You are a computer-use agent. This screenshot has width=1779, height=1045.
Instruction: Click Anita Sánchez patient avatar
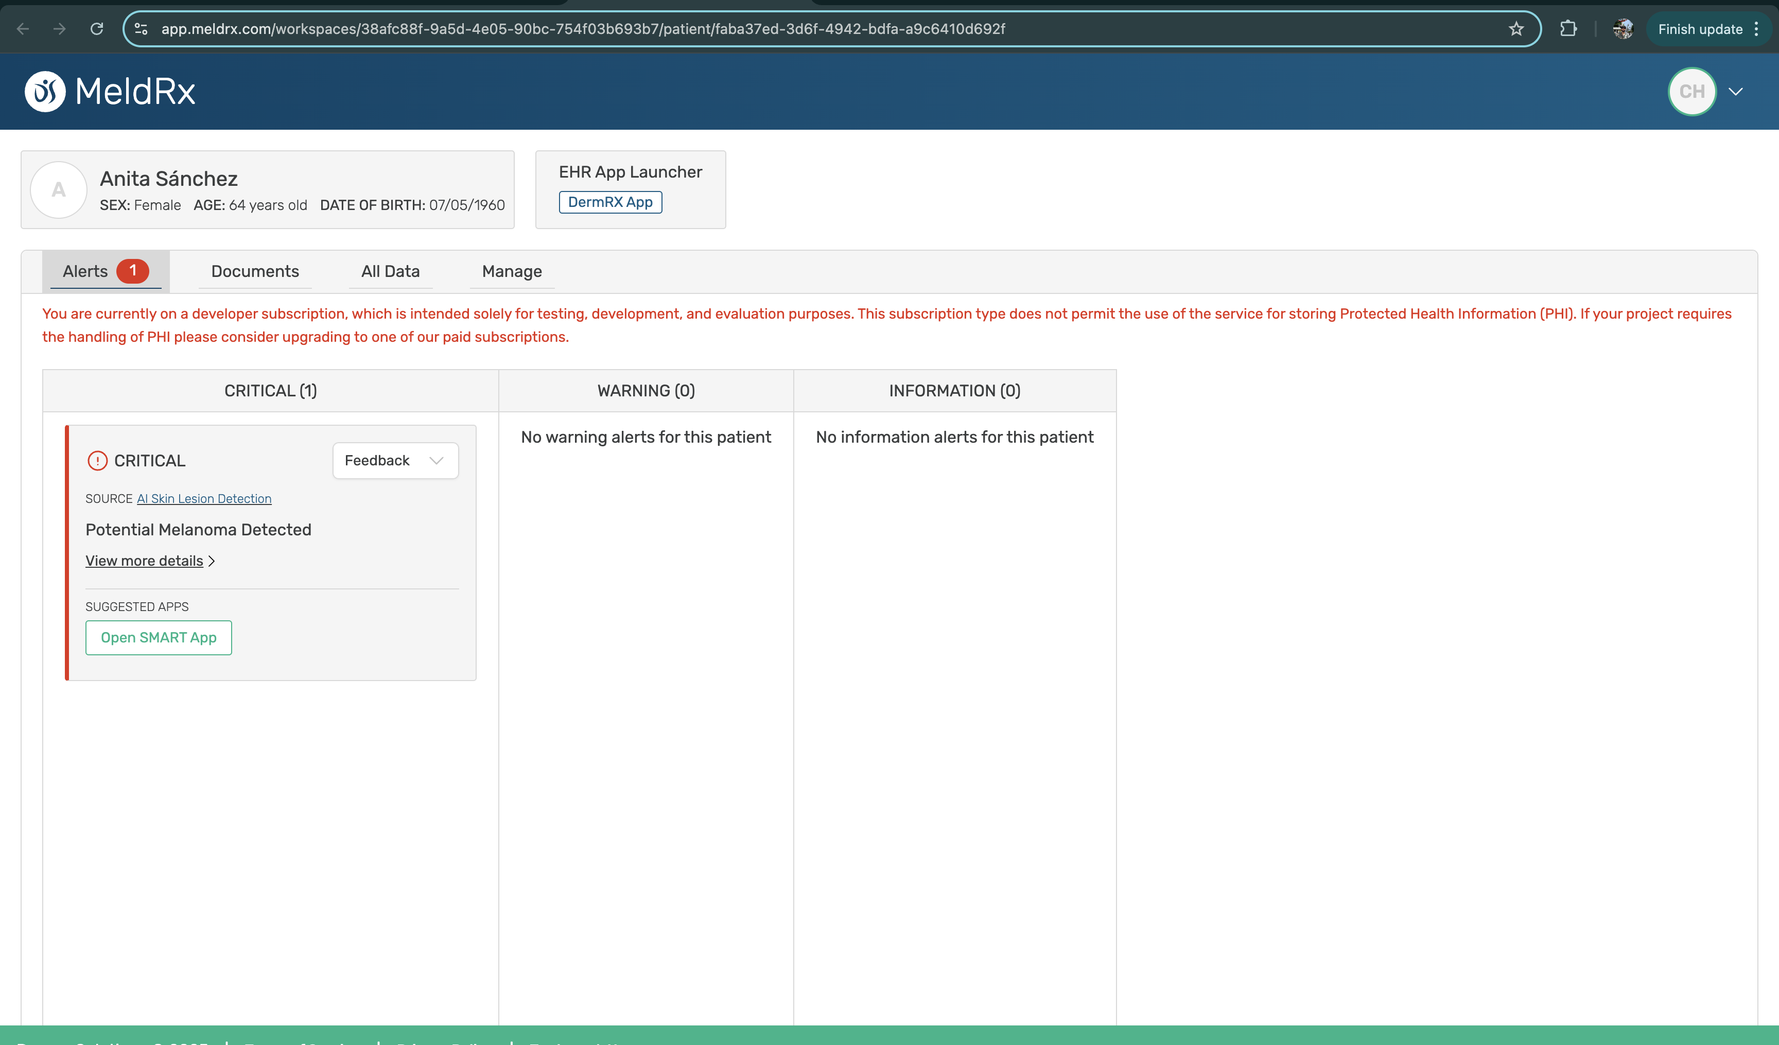59,190
